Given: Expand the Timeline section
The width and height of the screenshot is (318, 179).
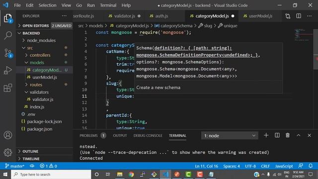Looking at the screenshot, I should [44, 159].
